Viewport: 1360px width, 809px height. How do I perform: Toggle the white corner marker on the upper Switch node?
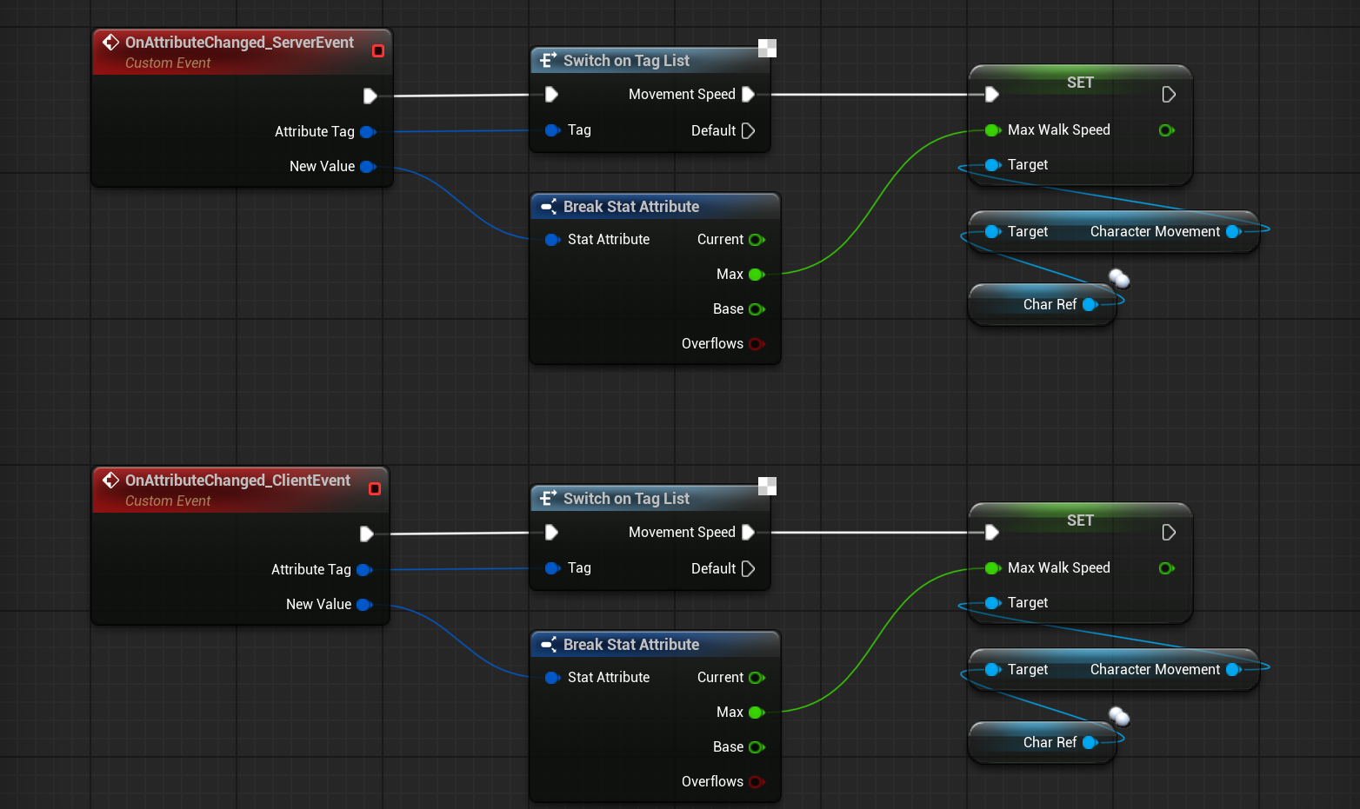click(766, 49)
